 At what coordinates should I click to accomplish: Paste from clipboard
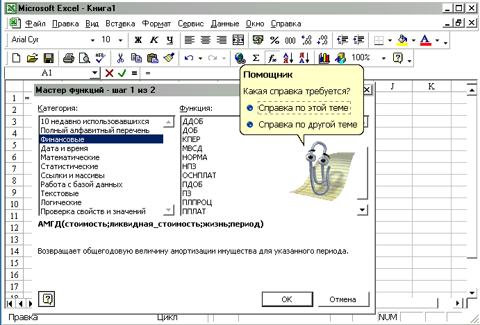pos(152,58)
